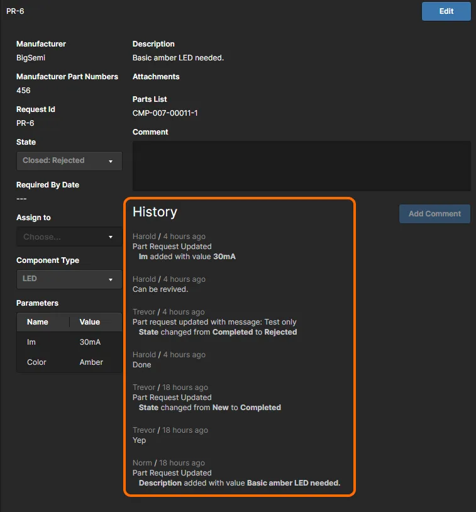Click Harold's "Done" history comment
Screen dimensions: 476x512
(142, 365)
